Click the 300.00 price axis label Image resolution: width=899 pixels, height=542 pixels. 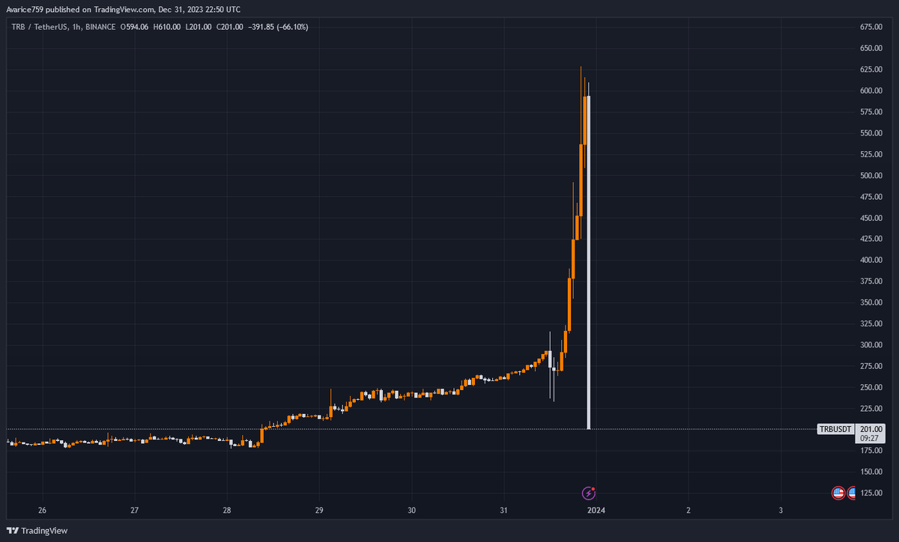click(x=871, y=344)
